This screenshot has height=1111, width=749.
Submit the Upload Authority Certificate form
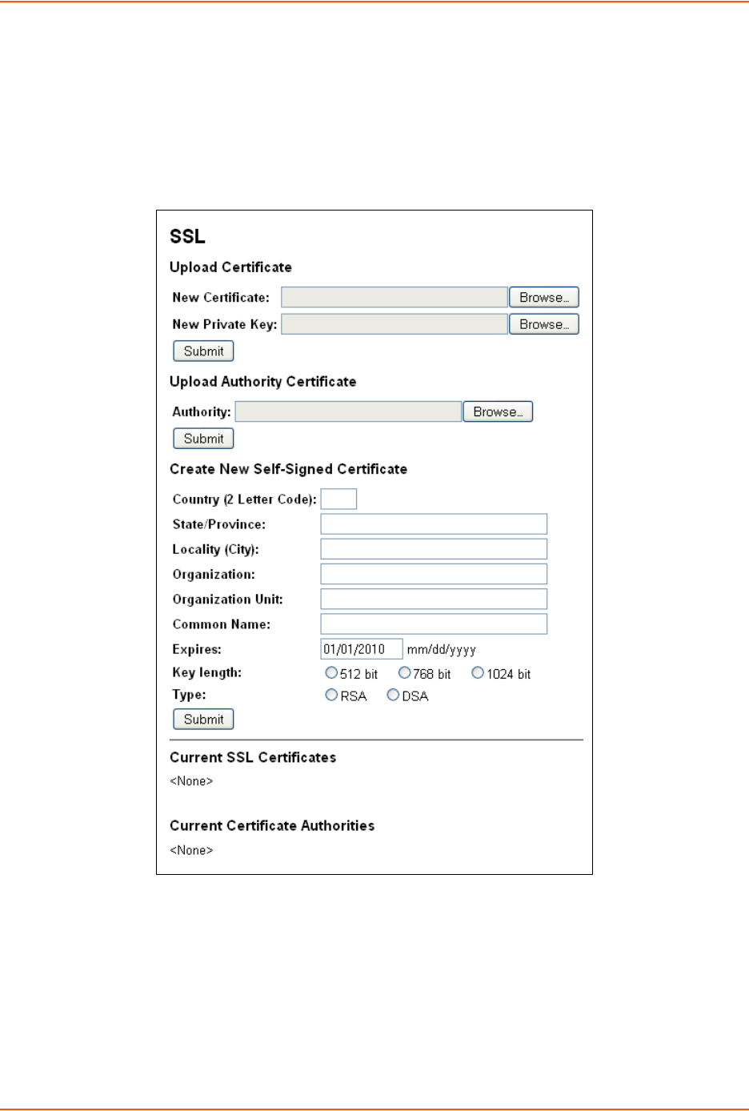[x=203, y=439]
